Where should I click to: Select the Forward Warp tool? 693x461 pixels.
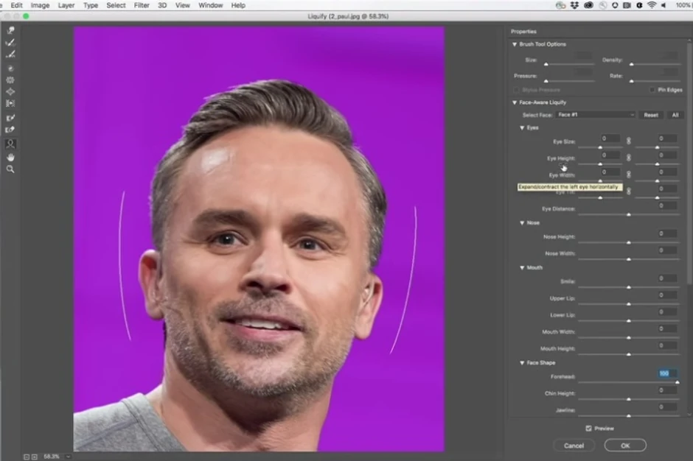(x=10, y=31)
